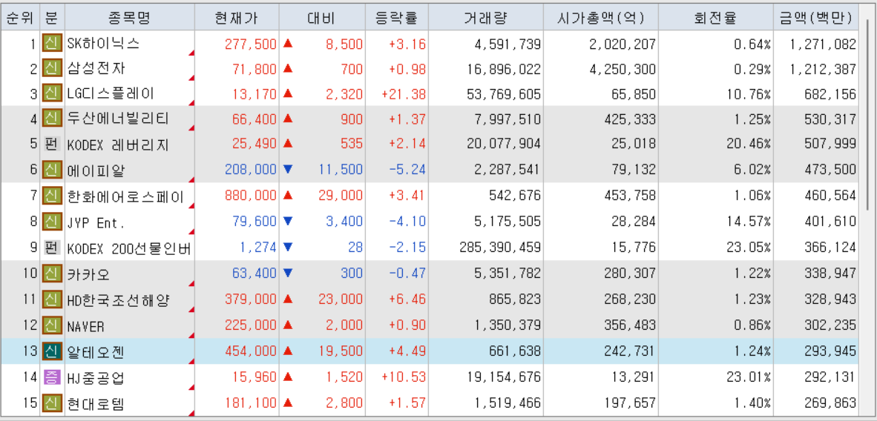Viewport: 877px width, 421px height.
Task: Sort by the 금액(백만) column header
Action: click(x=815, y=18)
